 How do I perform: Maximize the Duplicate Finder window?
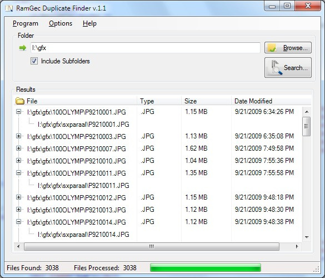point(287,6)
